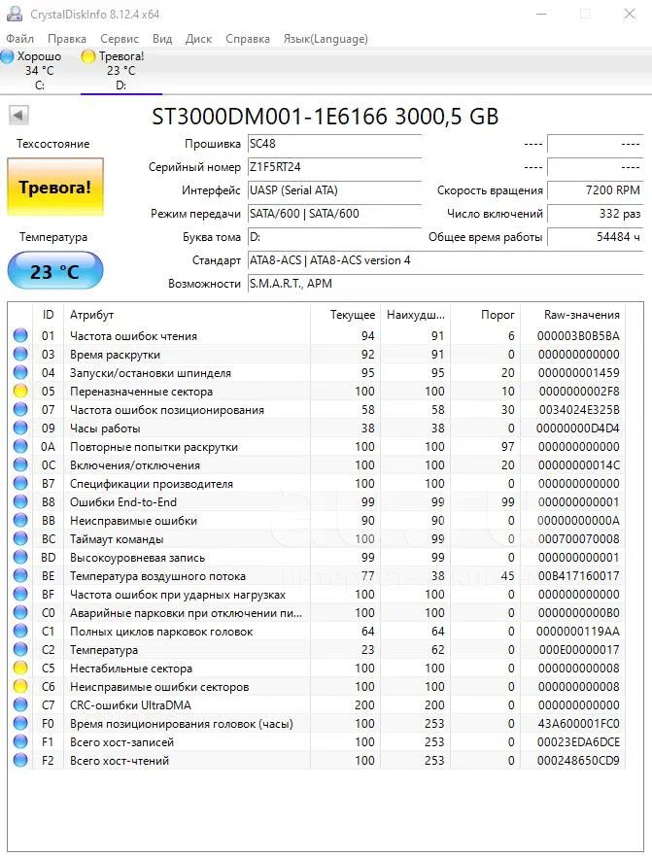
Task: Click the ID column header
Action: (x=49, y=315)
